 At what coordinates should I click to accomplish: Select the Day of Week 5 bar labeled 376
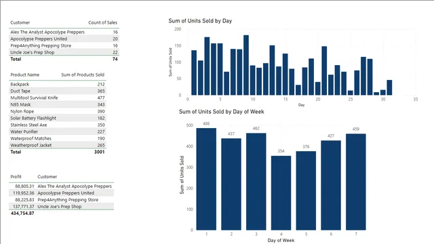(x=306, y=190)
